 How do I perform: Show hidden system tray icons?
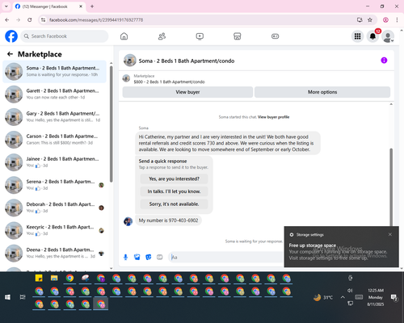(343, 297)
